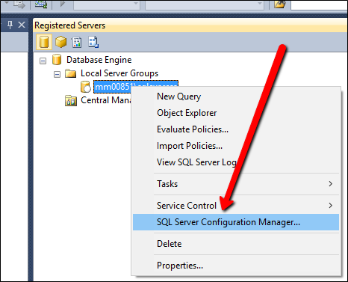Switch to Analysis Services cube icon

pyautogui.click(x=61, y=42)
